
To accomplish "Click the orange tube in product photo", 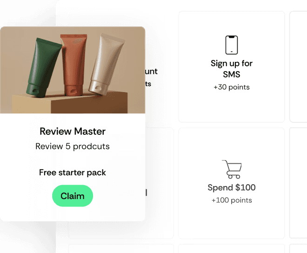I will coord(74,65).
